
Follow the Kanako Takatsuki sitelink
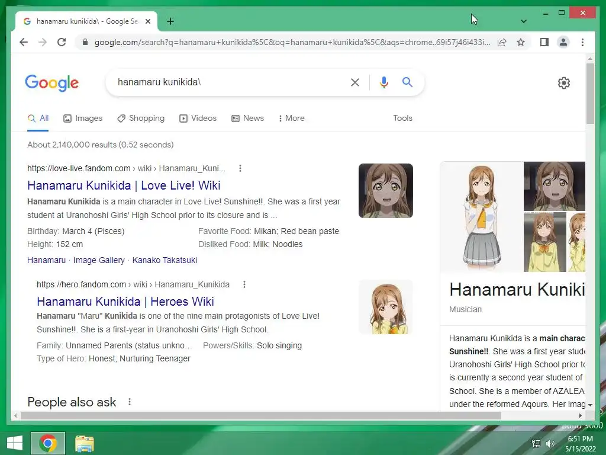pyautogui.click(x=165, y=261)
